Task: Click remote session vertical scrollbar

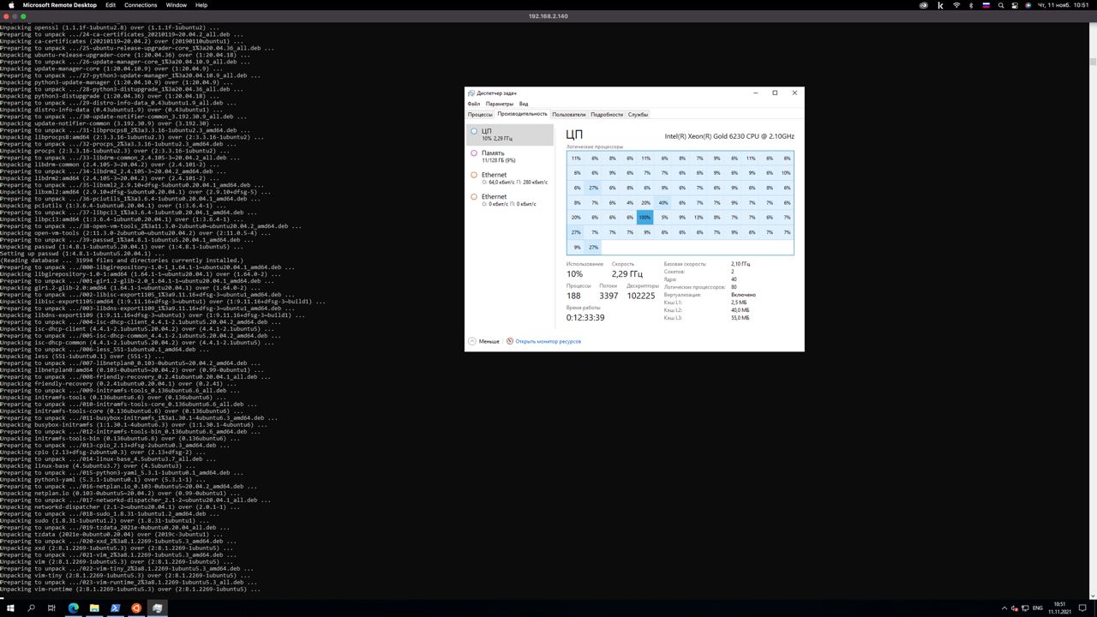Action: pos(1093,308)
